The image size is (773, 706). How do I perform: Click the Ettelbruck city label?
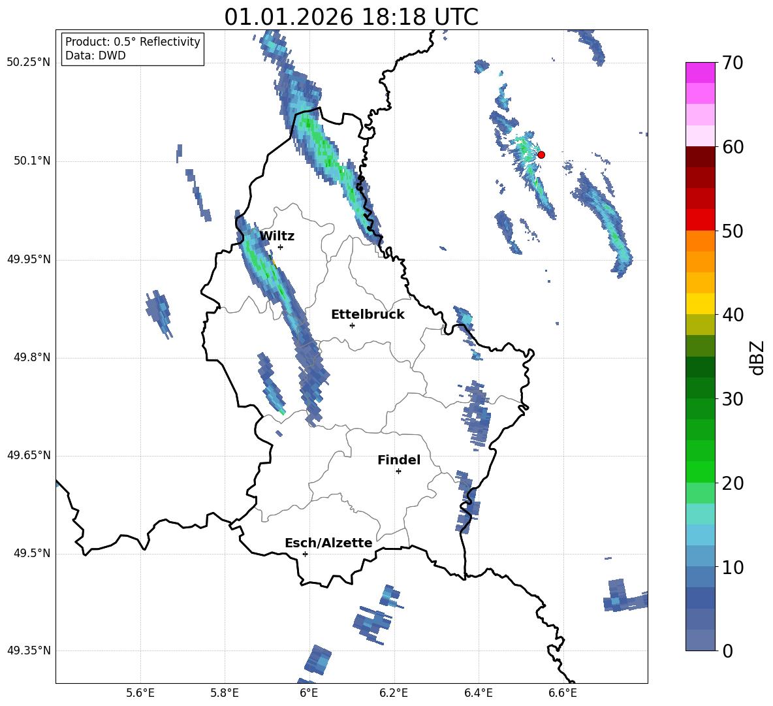[368, 315]
